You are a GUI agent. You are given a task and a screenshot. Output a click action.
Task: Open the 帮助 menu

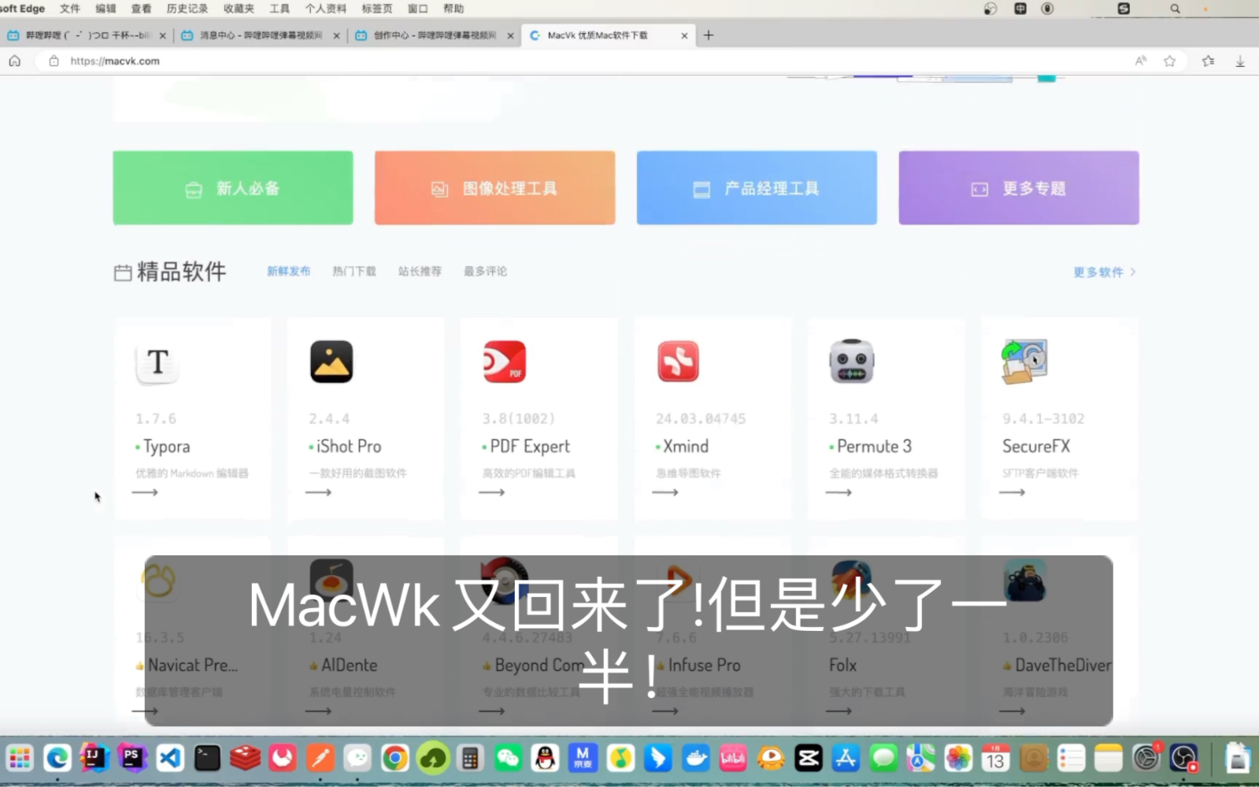pos(454,9)
